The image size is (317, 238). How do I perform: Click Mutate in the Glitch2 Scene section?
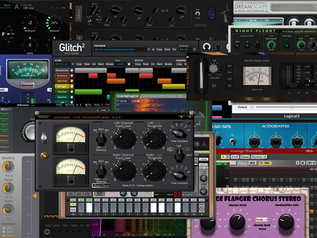(x=110, y=64)
